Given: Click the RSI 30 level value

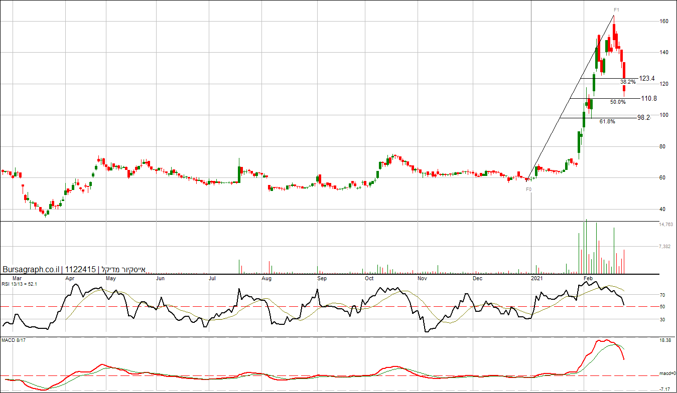Looking at the screenshot, I should pos(662,319).
